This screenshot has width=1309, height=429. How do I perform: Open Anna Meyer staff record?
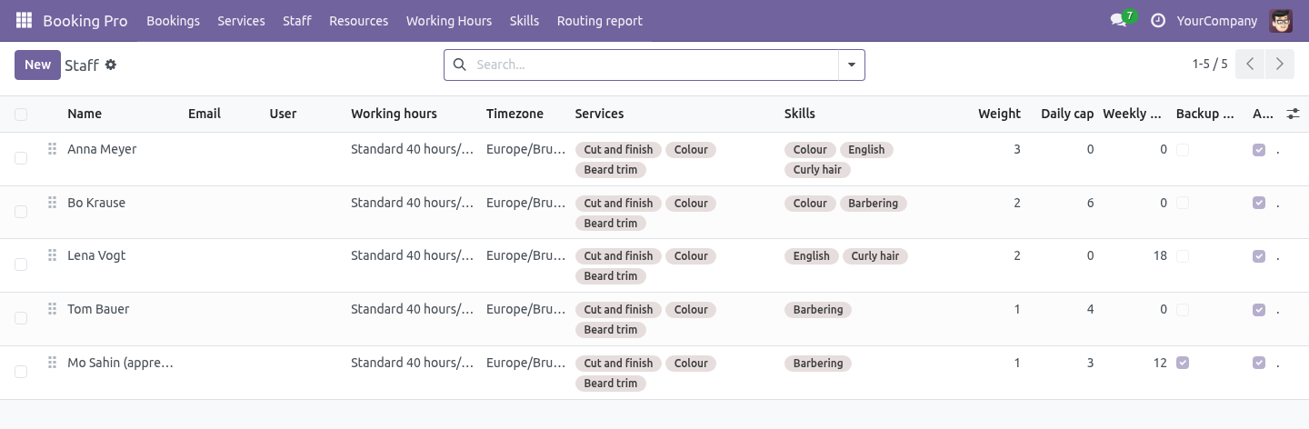coord(102,149)
